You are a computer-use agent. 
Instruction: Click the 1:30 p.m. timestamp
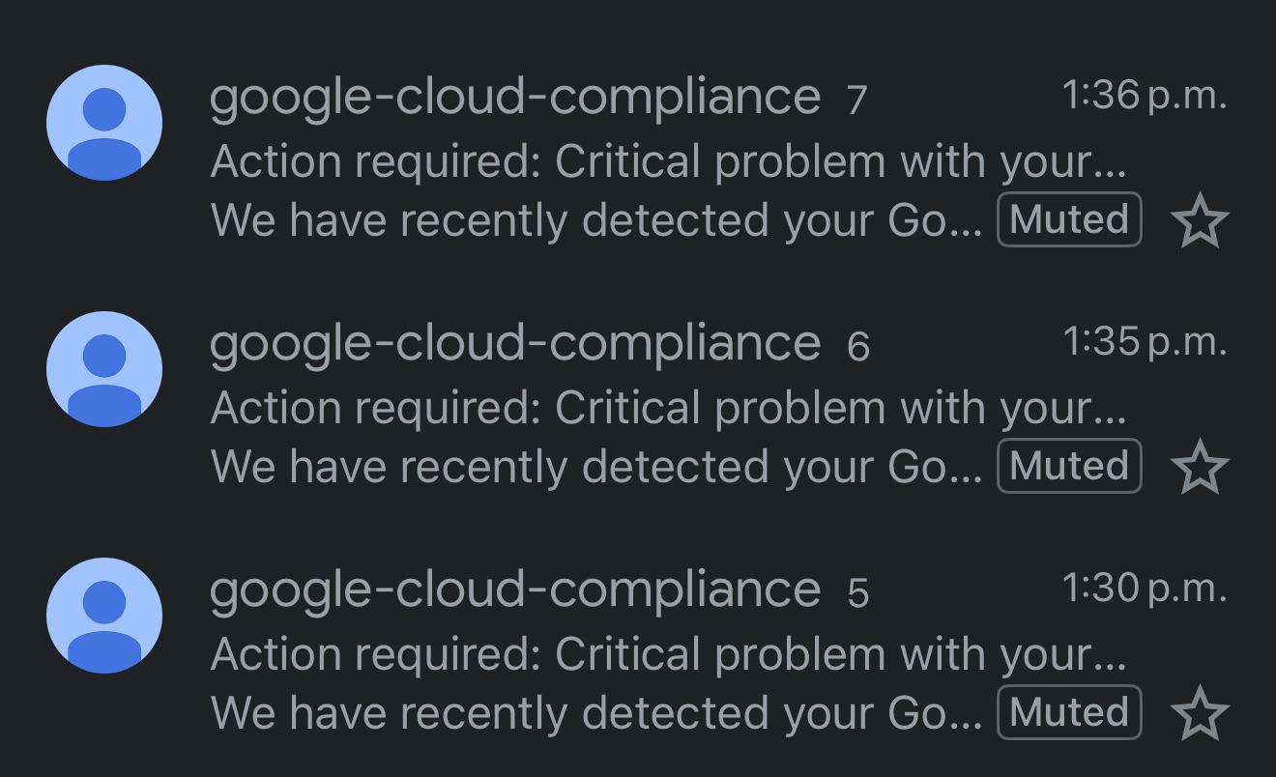point(1144,589)
